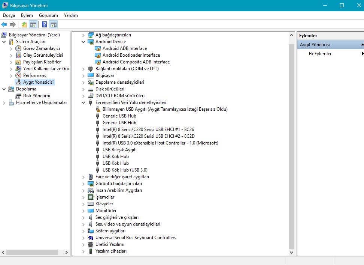Click the device list vertical scrollbar down arrow
This screenshot has width=364, height=265.
tap(292, 253)
